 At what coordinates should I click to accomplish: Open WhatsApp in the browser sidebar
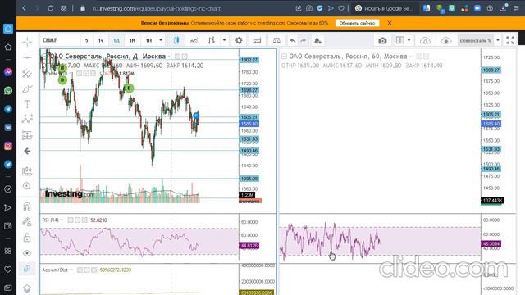click(x=8, y=91)
